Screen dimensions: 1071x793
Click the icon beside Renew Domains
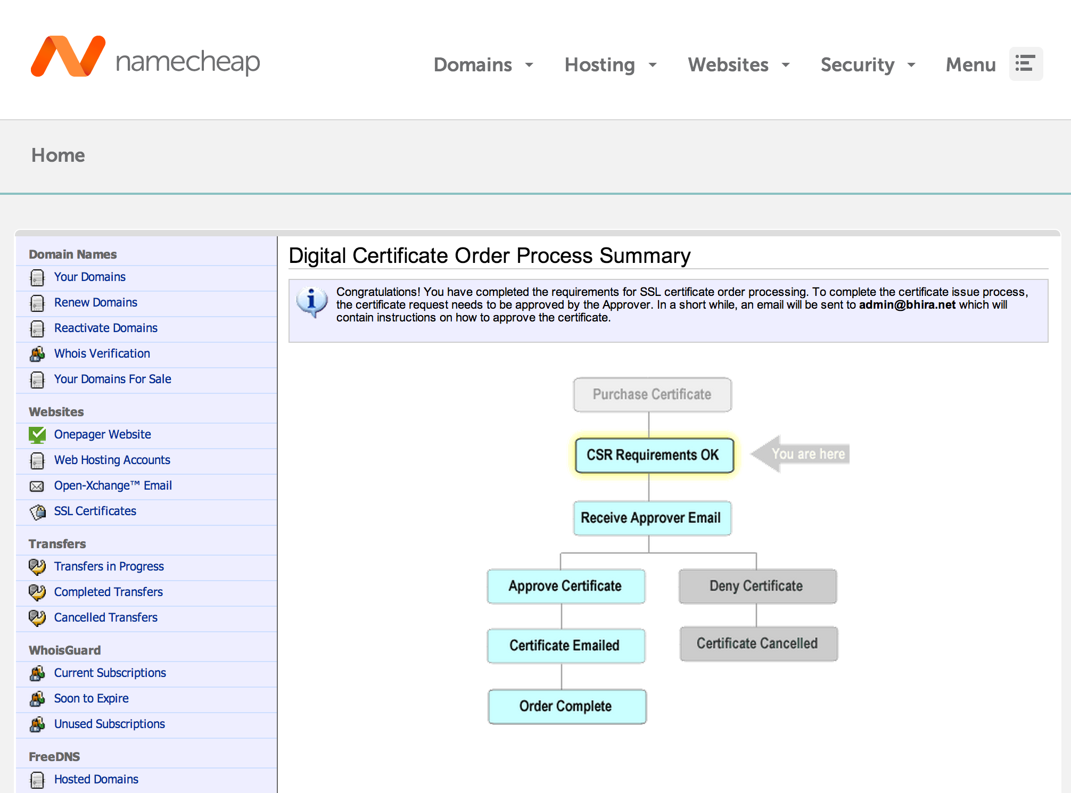[x=37, y=303]
